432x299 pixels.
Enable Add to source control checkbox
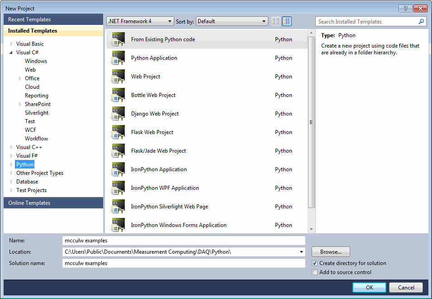point(315,272)
